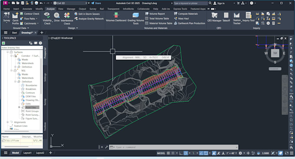Open the Survey tool in the ribbon

click(7, 17)
